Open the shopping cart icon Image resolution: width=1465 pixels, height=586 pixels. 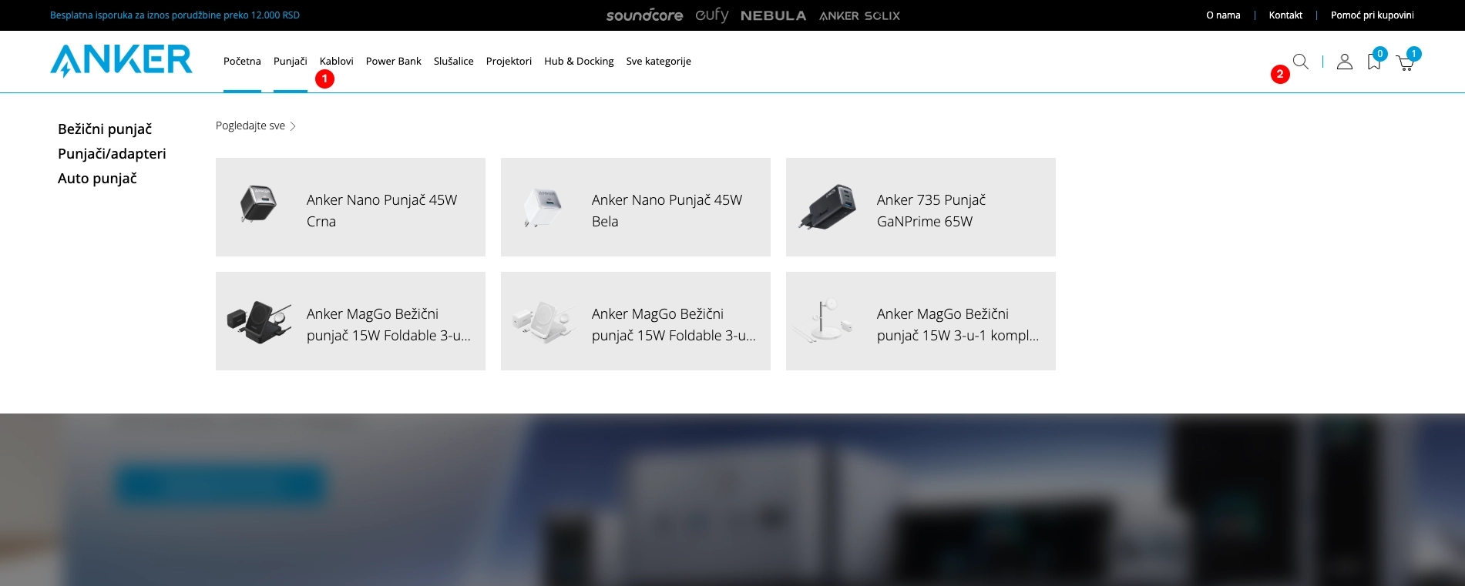click(1405, 63)
